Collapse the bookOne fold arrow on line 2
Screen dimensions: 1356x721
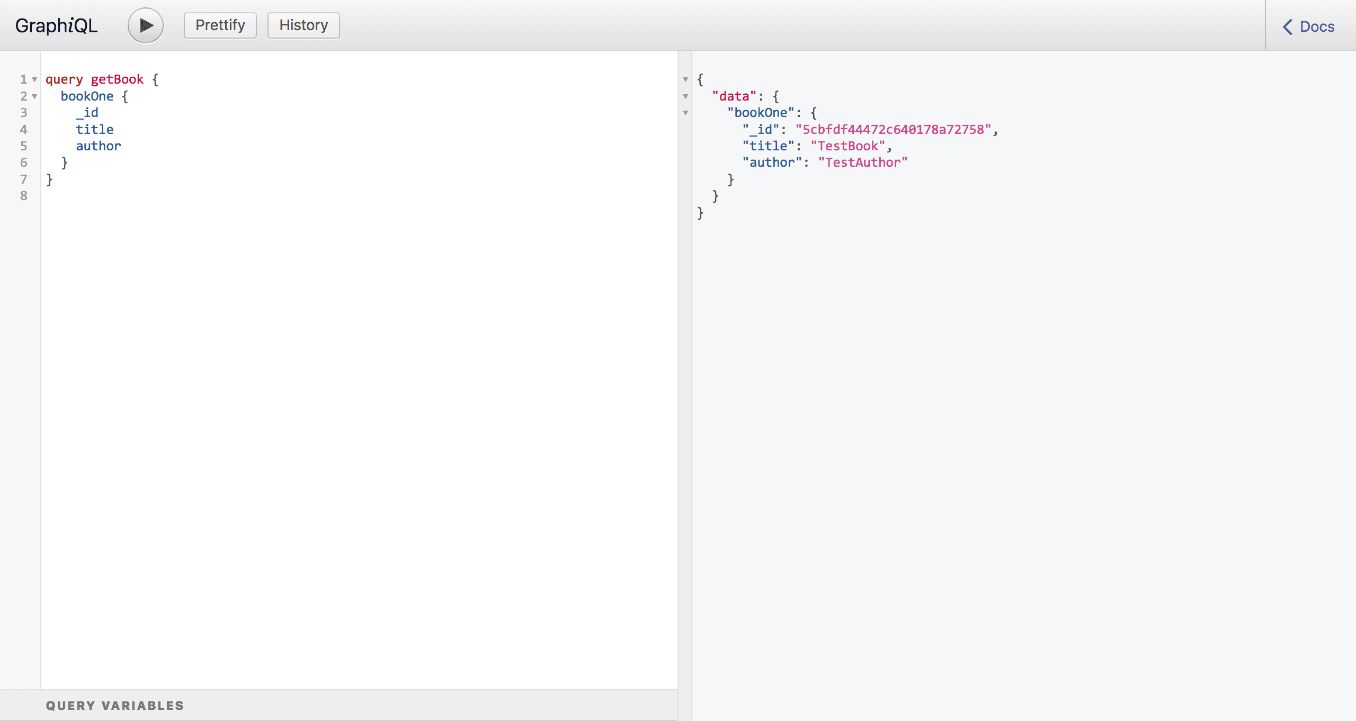34,96
